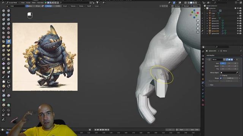The image size is (243, 136).
Task: Expand the Sphere.001 tree row
Action: [x=207, y=21]
